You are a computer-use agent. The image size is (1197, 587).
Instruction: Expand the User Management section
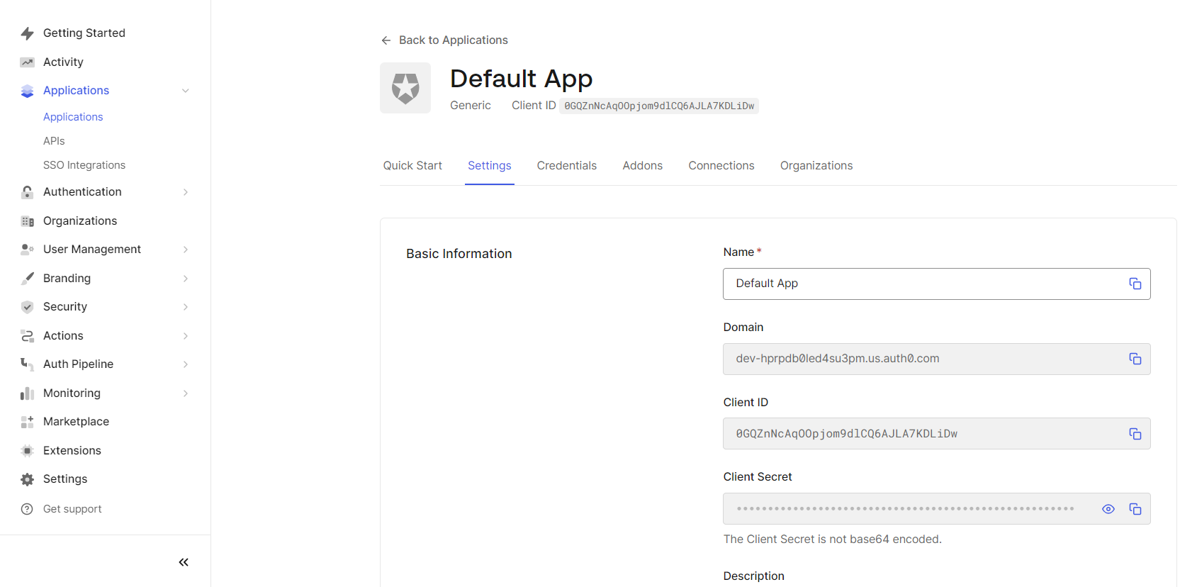[185, 250]
